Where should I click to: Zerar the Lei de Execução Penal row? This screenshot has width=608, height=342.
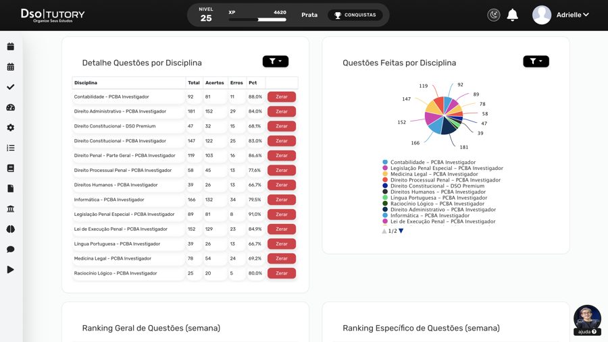point(282,229)
